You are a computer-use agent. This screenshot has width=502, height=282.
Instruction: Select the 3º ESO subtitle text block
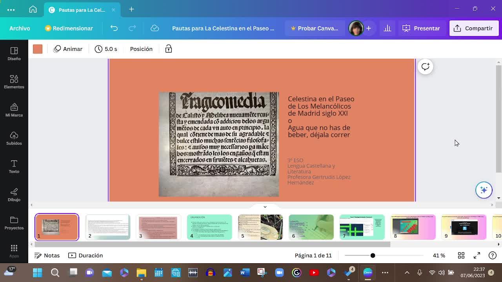coord(319,172)
